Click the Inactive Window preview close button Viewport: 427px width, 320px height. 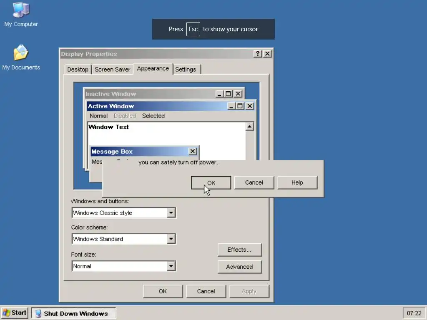(238, 94)
